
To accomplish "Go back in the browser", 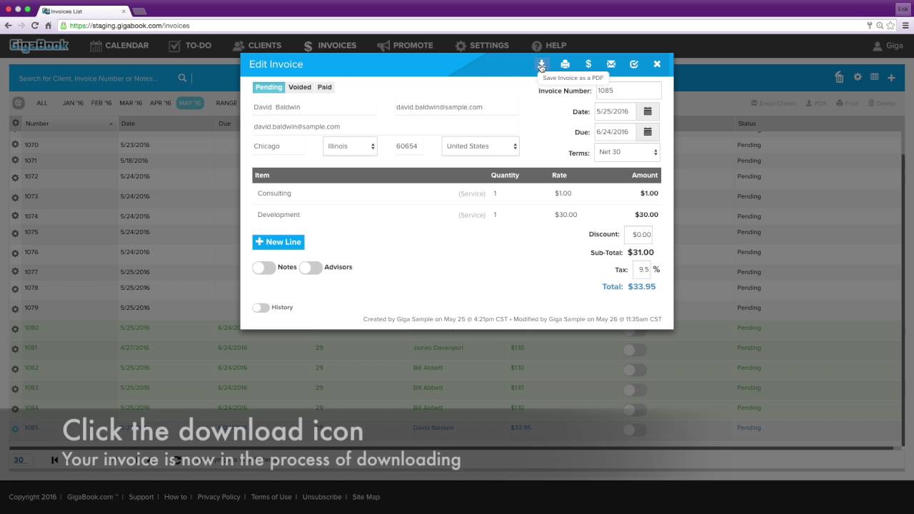I will 8,26.
